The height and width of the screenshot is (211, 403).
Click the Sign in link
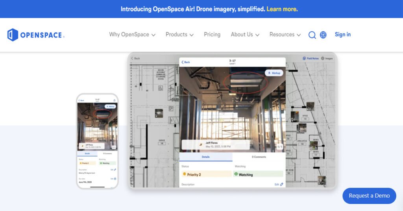[343, 34]
